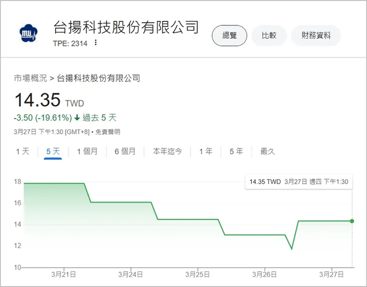Switch to the 1 個月 range tab
Screen dimensions: 367x287
[x=87, y=151]
